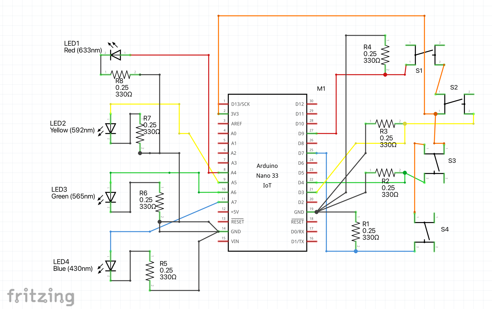Viewport: 492px width, 309px height.
Task: Select resistor R7 zigzag symbol
Action: [140, 134]
